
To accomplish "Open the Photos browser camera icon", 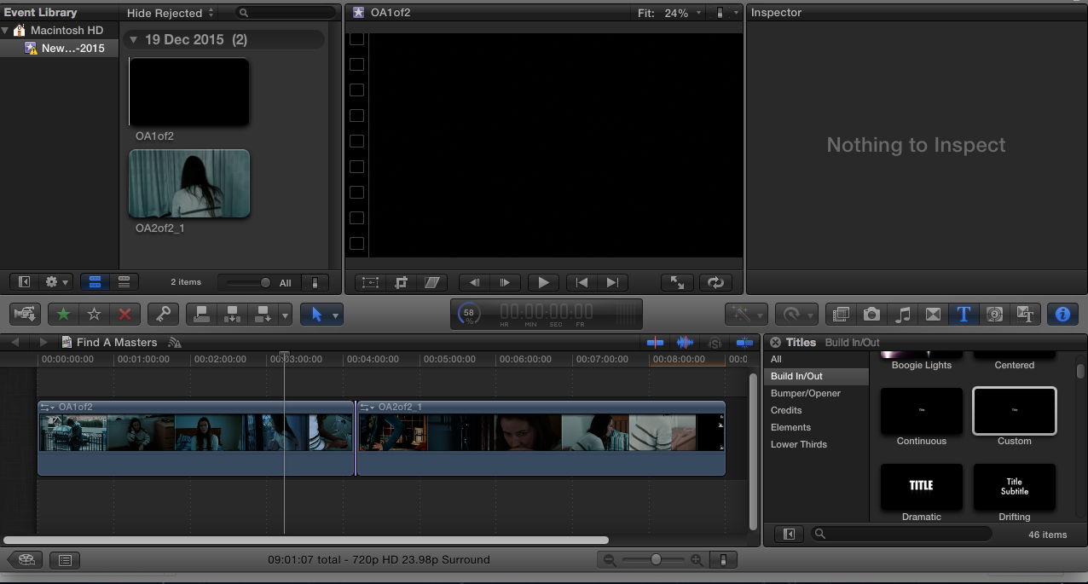I will 871,314.
